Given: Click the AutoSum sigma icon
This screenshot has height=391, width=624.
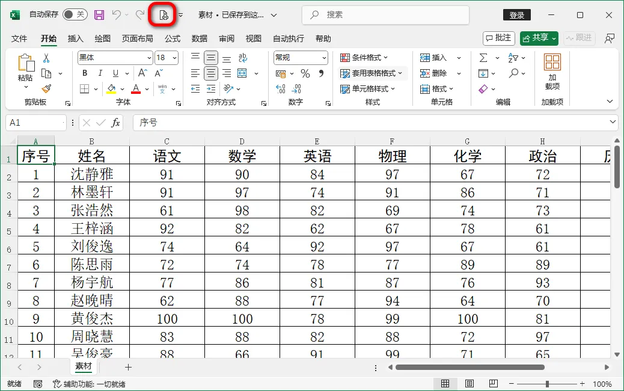Looking at the screenshot, I should 483,58.
